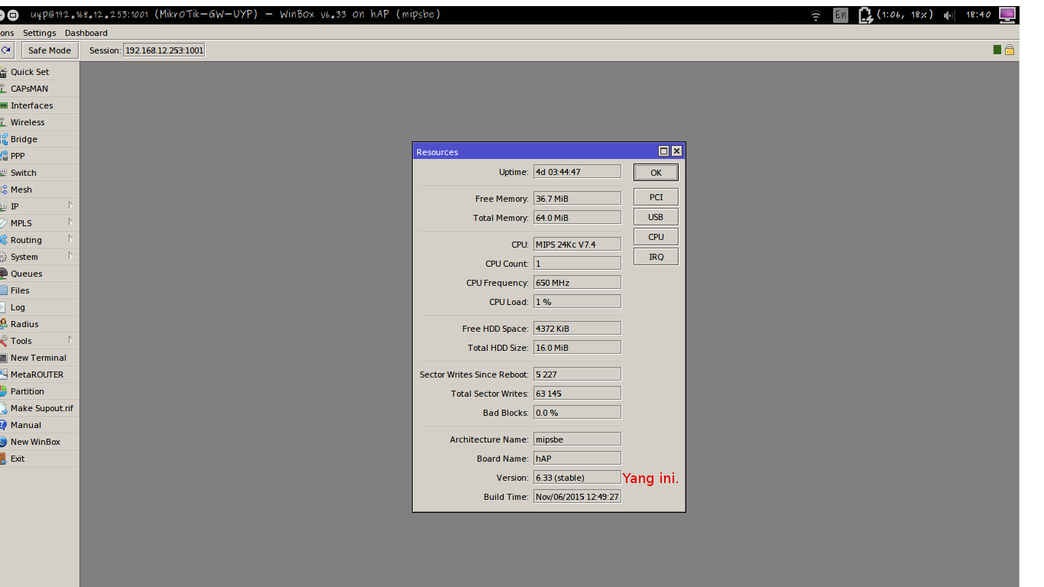
Task: Open the Wireless menu
Action: tap(39, 122)
